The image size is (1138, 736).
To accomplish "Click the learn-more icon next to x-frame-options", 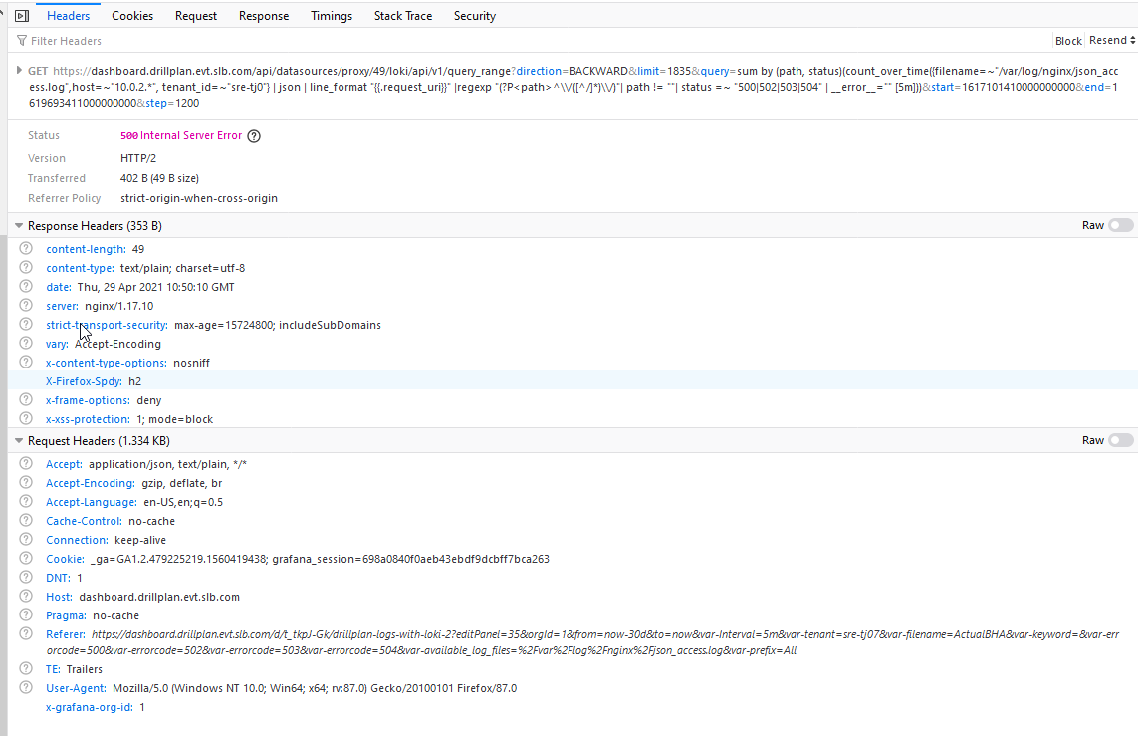I will (x=26, y=400).
